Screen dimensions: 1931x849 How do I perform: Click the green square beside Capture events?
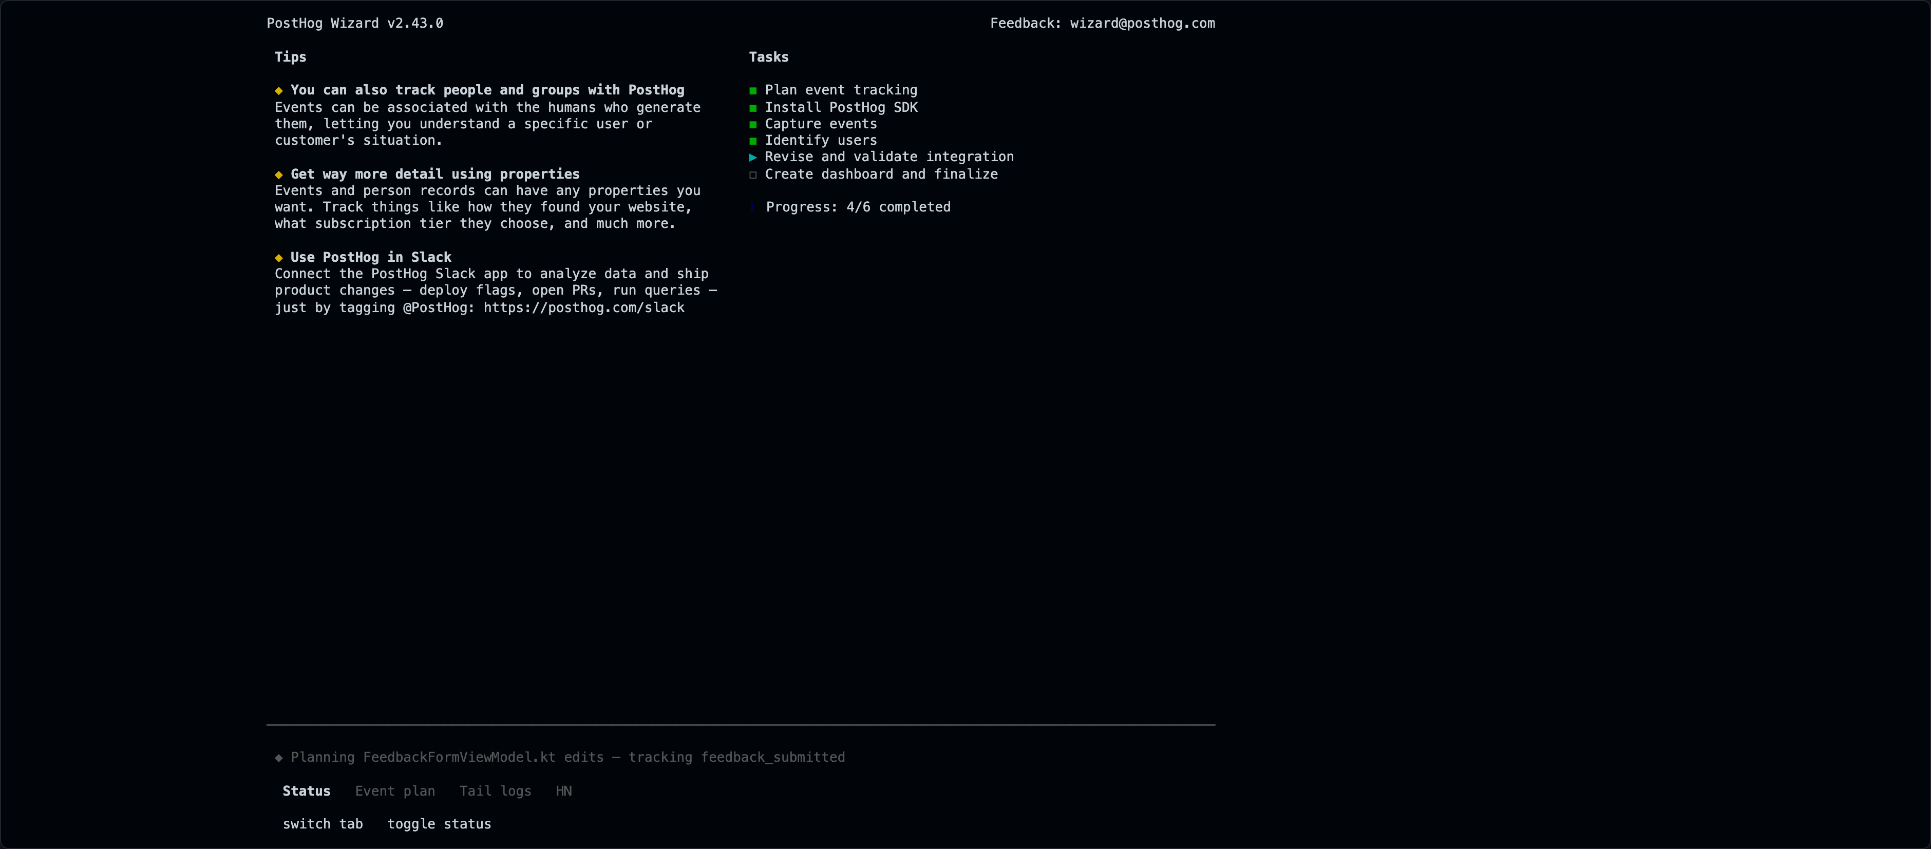coord(752,124)
